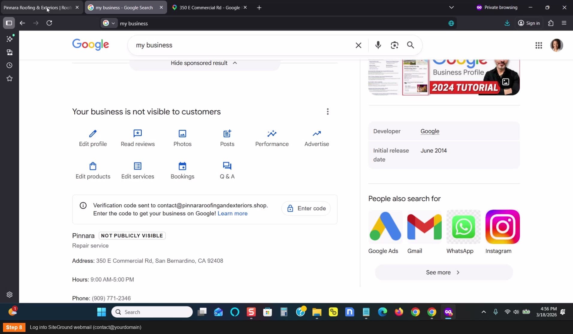Open the Q & A section

pyautogui.click(x=227, y=171)
